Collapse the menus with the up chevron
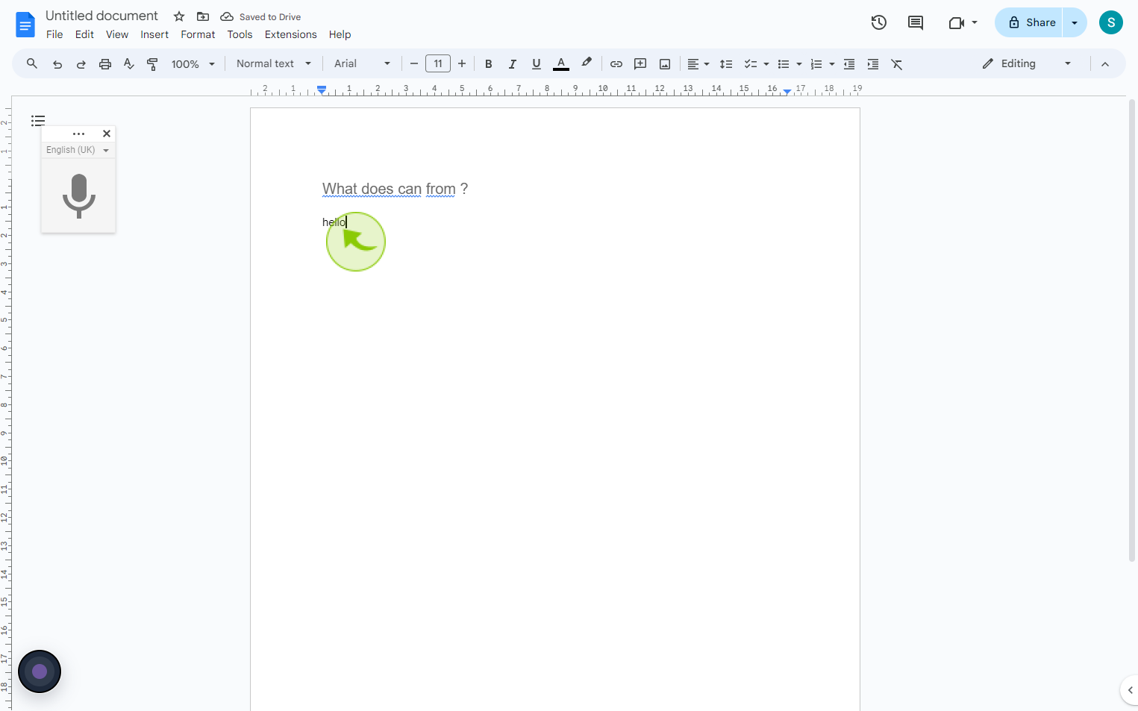Image resolution: width=1138 pixels, height=711 pixels. [x=1105, y=64]
